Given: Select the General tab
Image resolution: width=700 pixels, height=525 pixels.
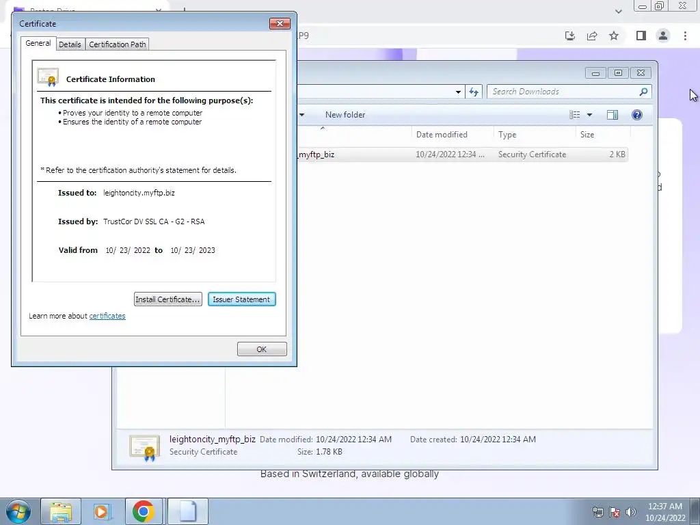Looking at the screenshot, I should tap(38, 43).
